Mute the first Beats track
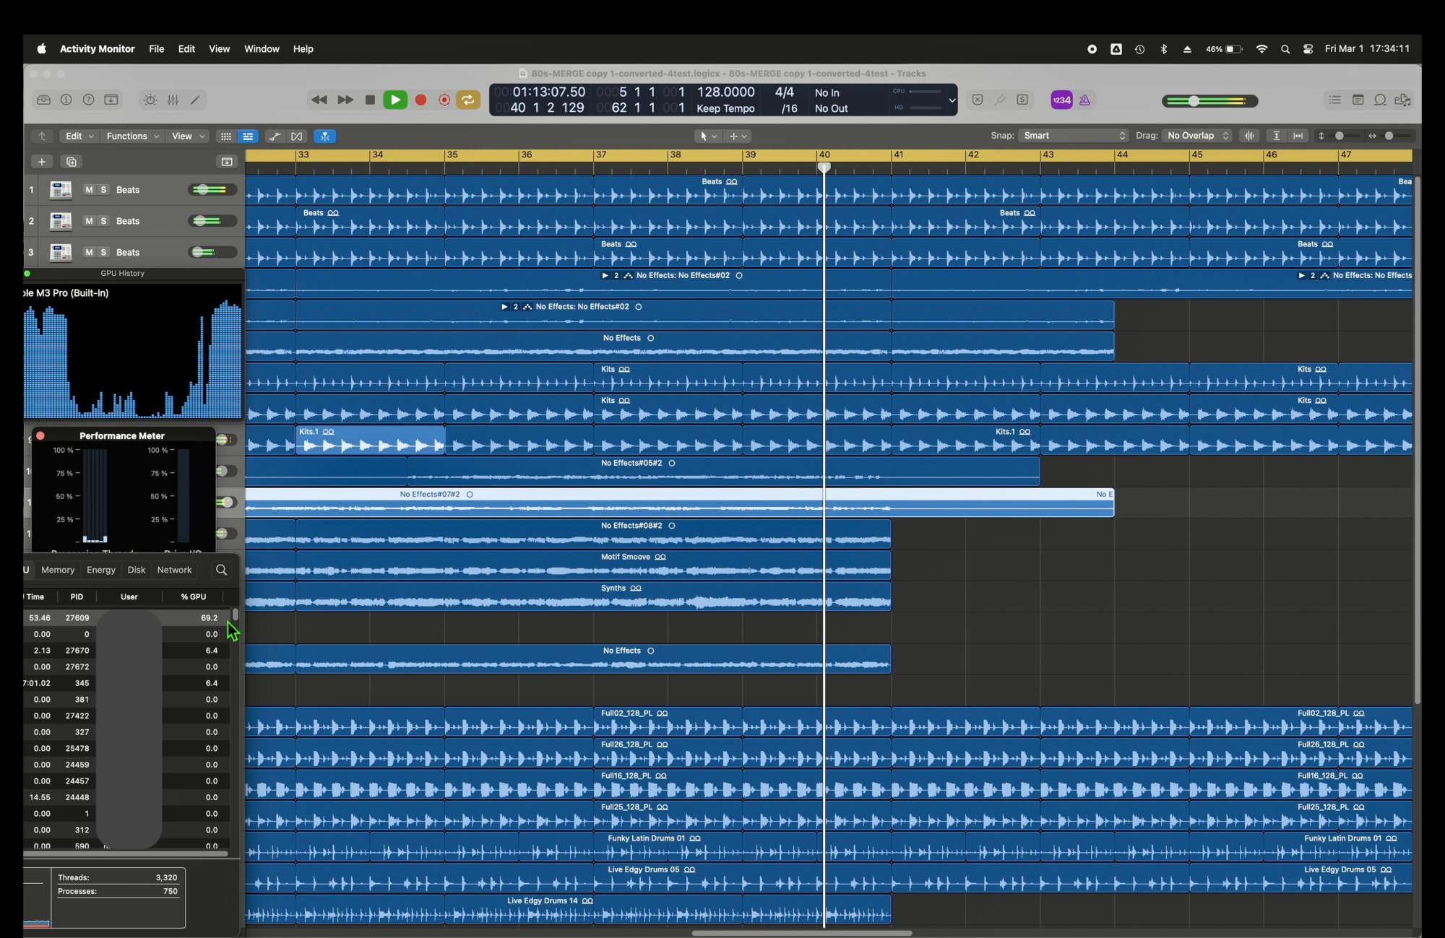 click(x=89, y=190)
